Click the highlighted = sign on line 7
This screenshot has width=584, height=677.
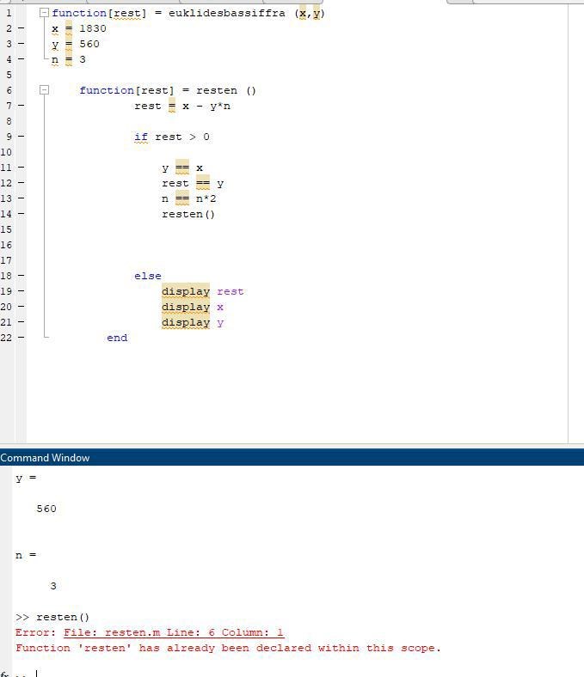[172, 106]
